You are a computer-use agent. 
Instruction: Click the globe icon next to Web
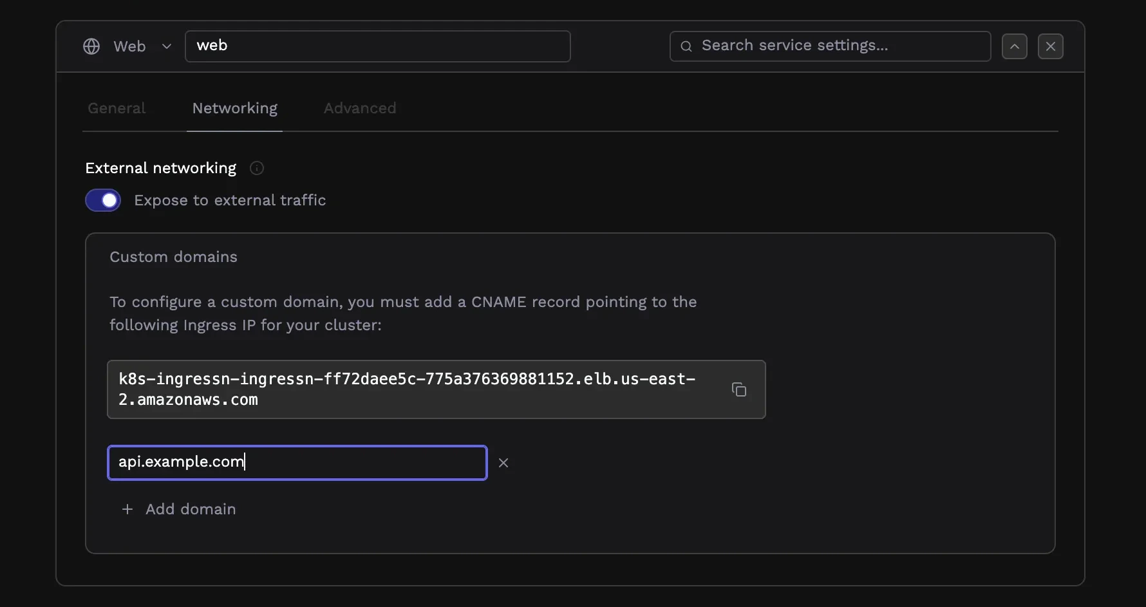91,46
